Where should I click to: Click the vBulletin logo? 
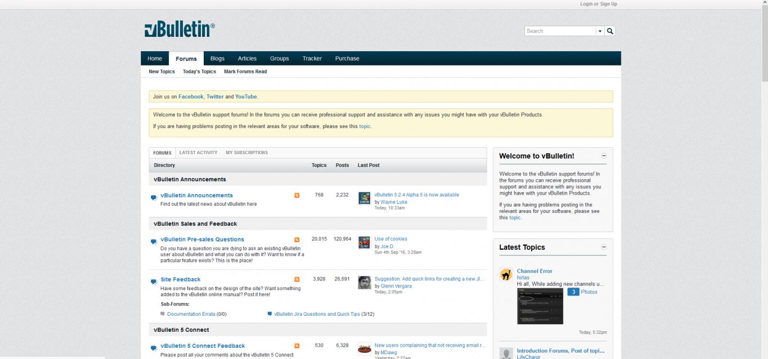180,29
